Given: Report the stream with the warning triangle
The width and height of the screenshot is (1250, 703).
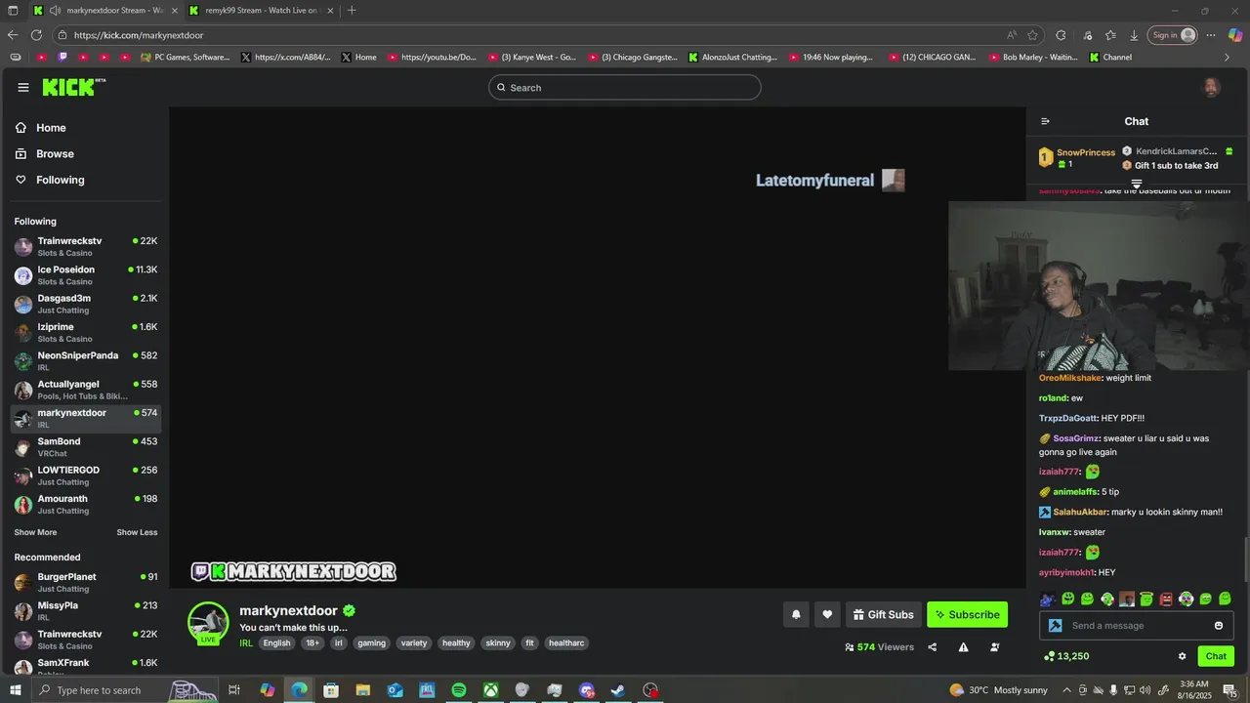Looking at the screenshot, I should click(963, 647).
